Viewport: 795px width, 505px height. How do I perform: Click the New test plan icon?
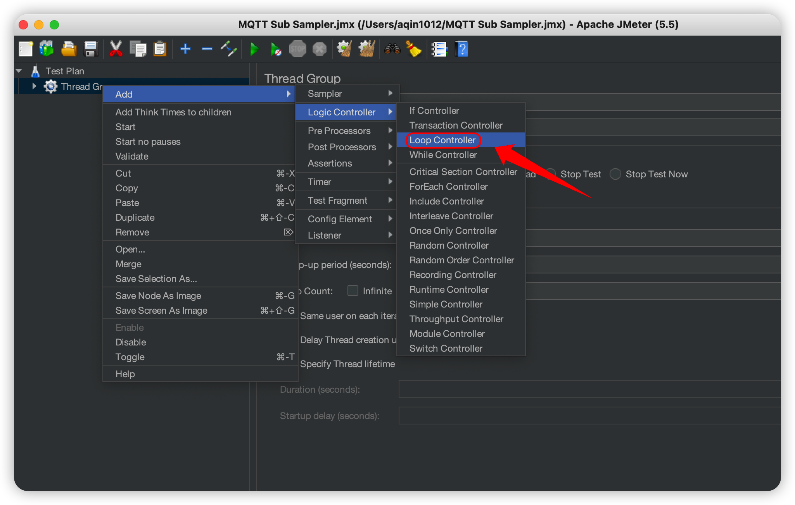pos(26,49)
